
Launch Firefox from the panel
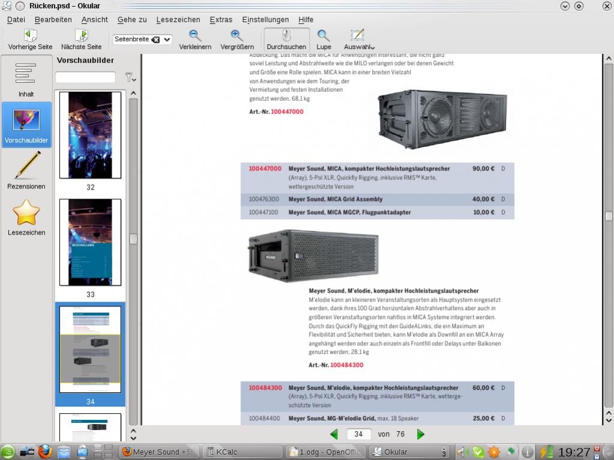45,452
